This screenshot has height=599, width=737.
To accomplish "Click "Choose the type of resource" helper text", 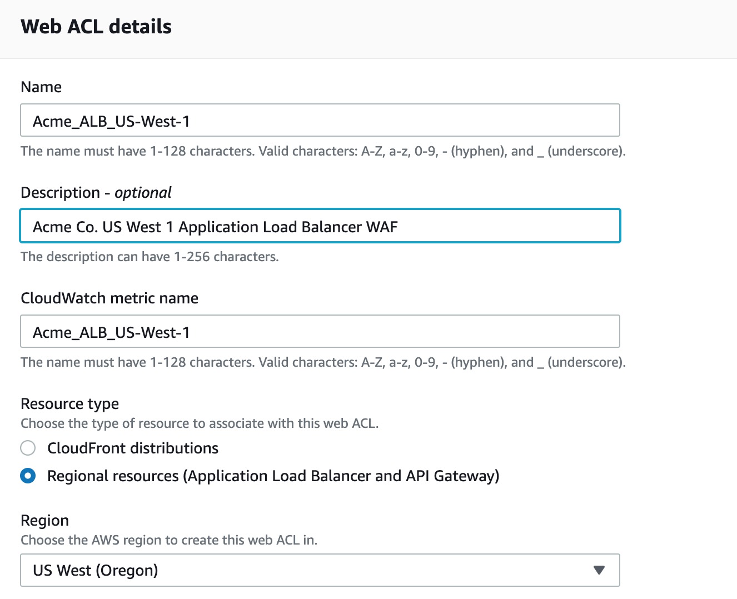I will (x=200, y=423).
